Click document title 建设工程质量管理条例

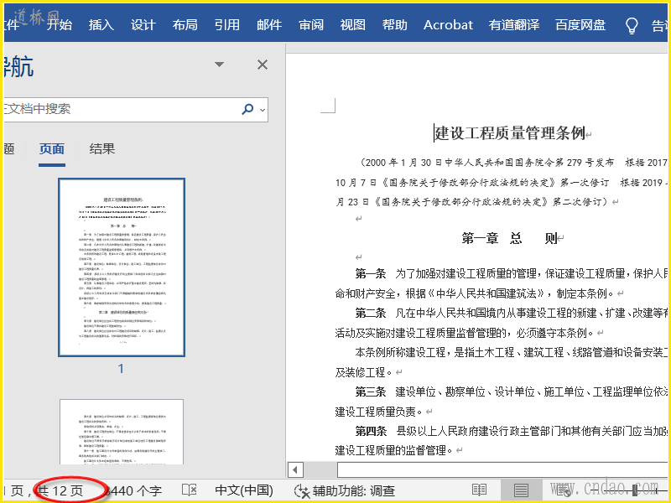pos(510,133)
